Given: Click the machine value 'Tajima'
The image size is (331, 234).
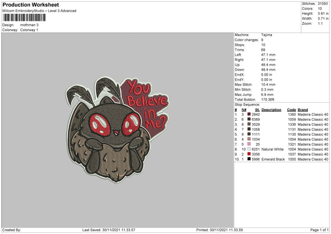Looking at the screenshot, I should pos(266,35).
